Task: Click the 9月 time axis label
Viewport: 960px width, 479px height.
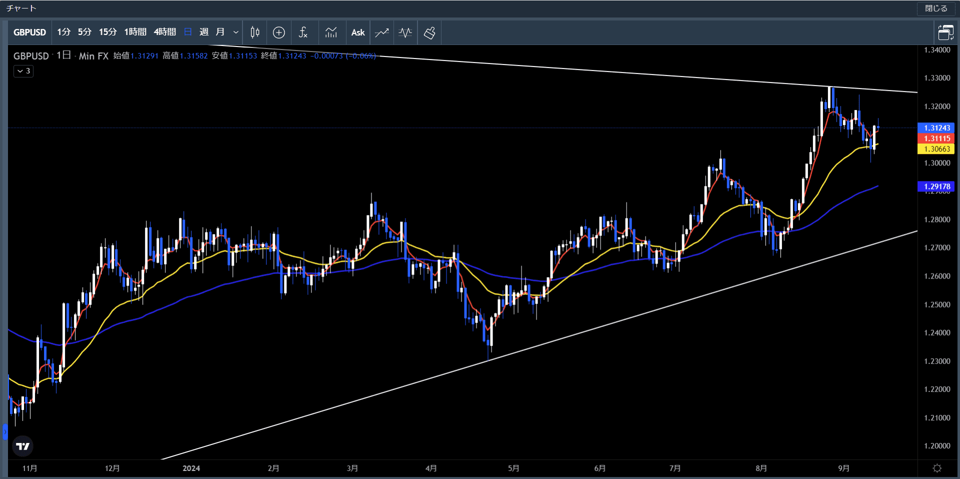Action: pyautogui.click(x=843, y=468)
